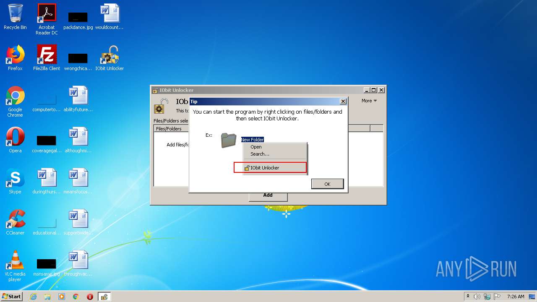Launch VLC media player shortcut
537x302 pixels.
point(15,266)
